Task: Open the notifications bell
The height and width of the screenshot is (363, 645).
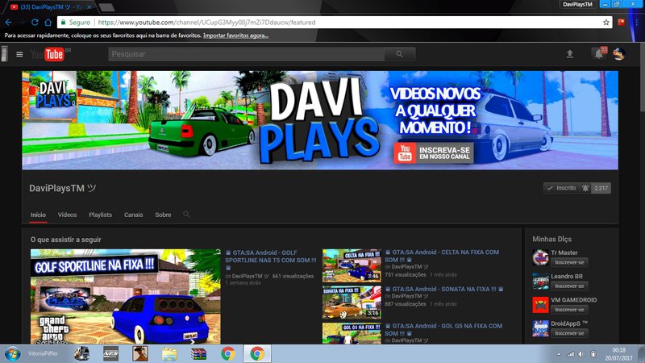Action: [599, 53]
